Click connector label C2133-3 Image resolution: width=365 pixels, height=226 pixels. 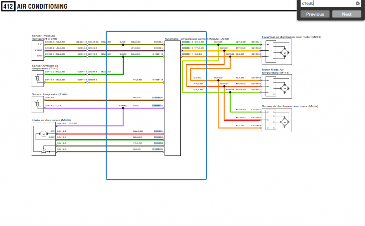(256, 54)
